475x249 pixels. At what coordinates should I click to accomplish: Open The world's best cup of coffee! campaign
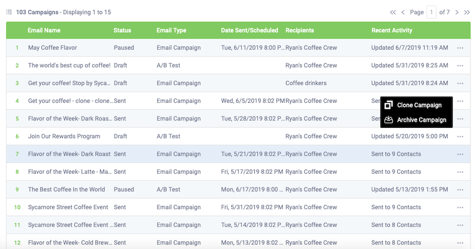point(69,65)
